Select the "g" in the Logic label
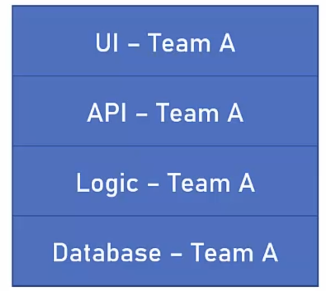The height and width of the screenshot is (291, 326). click(x=114, y=186)
